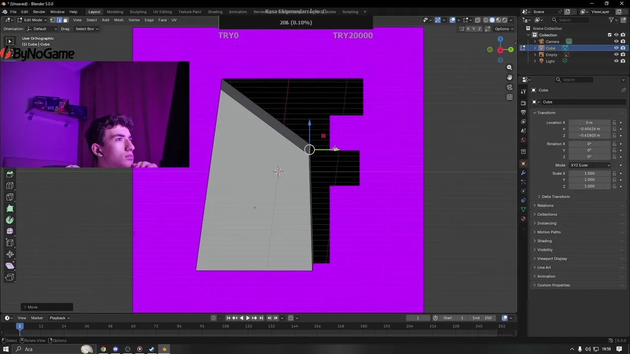Toggle Y axis mesh symmetry

tap(474, 29)
